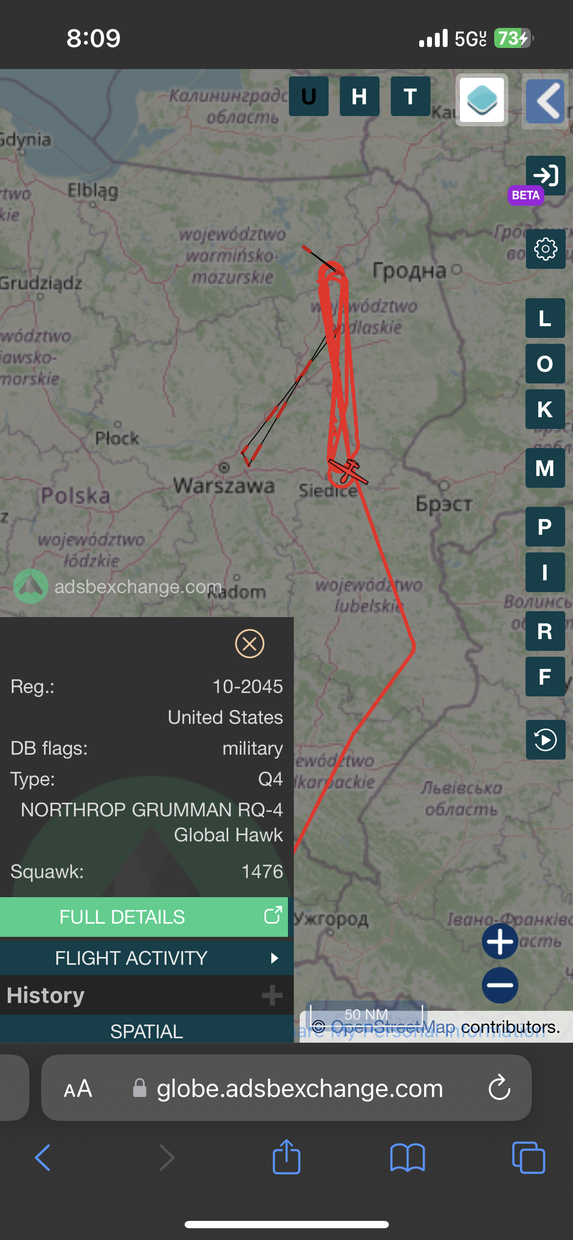
Task: Expand History with the plus icon
Action: coord(272,995)
